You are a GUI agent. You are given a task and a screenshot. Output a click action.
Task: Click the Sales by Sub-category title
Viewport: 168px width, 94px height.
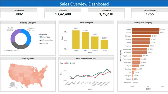click(143, 23)
